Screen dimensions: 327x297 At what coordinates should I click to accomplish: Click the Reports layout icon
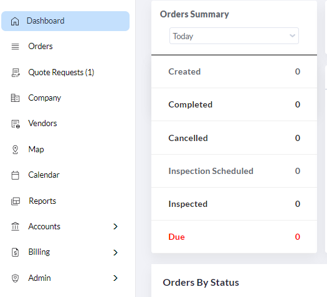16,201
